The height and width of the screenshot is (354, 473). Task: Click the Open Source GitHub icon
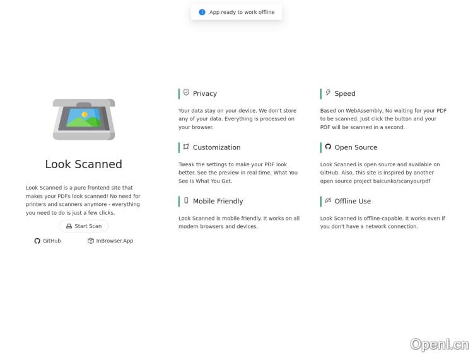pos(328,147)
